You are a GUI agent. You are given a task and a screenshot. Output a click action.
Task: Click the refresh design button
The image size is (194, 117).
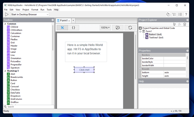pyautogui.click(x=130, y=28)
